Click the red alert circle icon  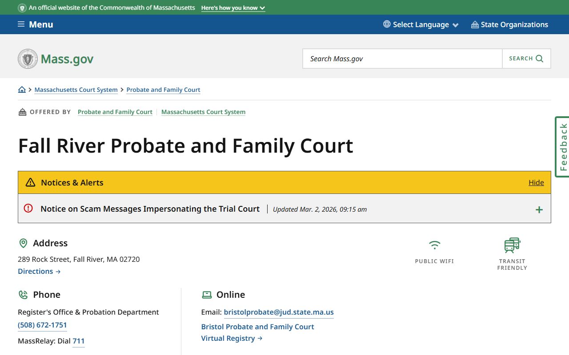(28, 208)
